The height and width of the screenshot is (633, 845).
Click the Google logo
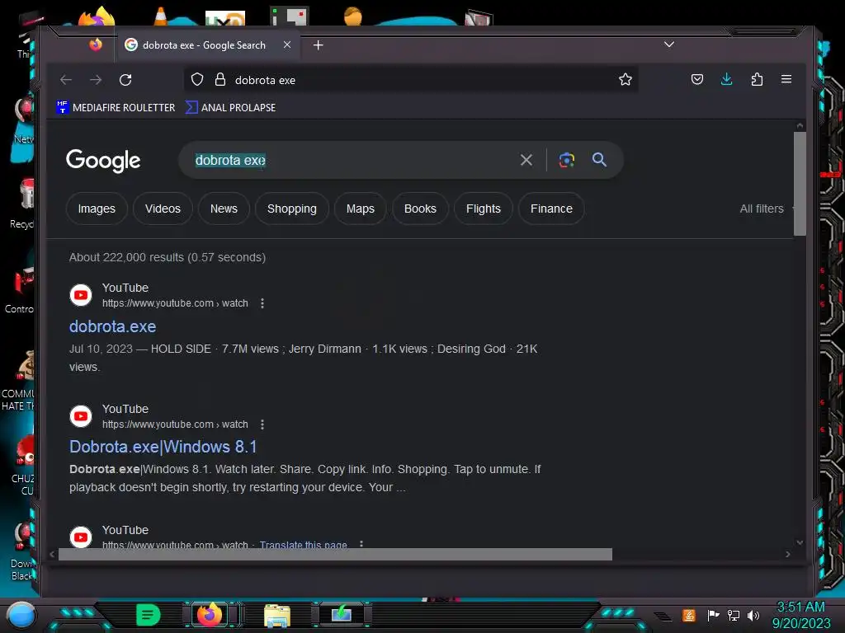[x=103, y=161]
